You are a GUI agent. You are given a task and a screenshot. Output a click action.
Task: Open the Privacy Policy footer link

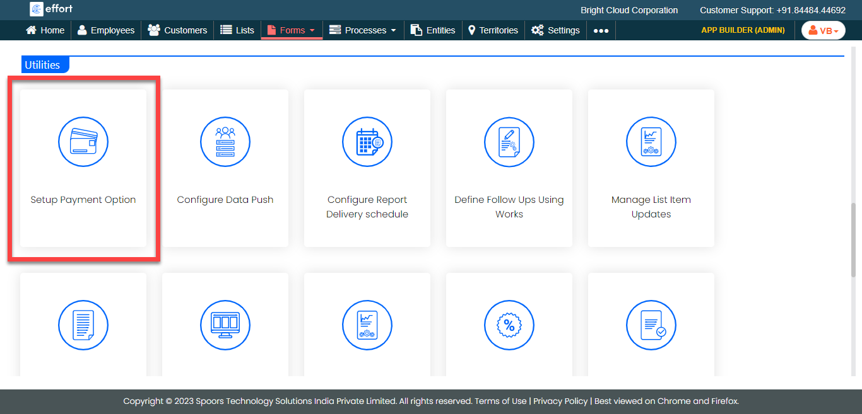point(560,401)
